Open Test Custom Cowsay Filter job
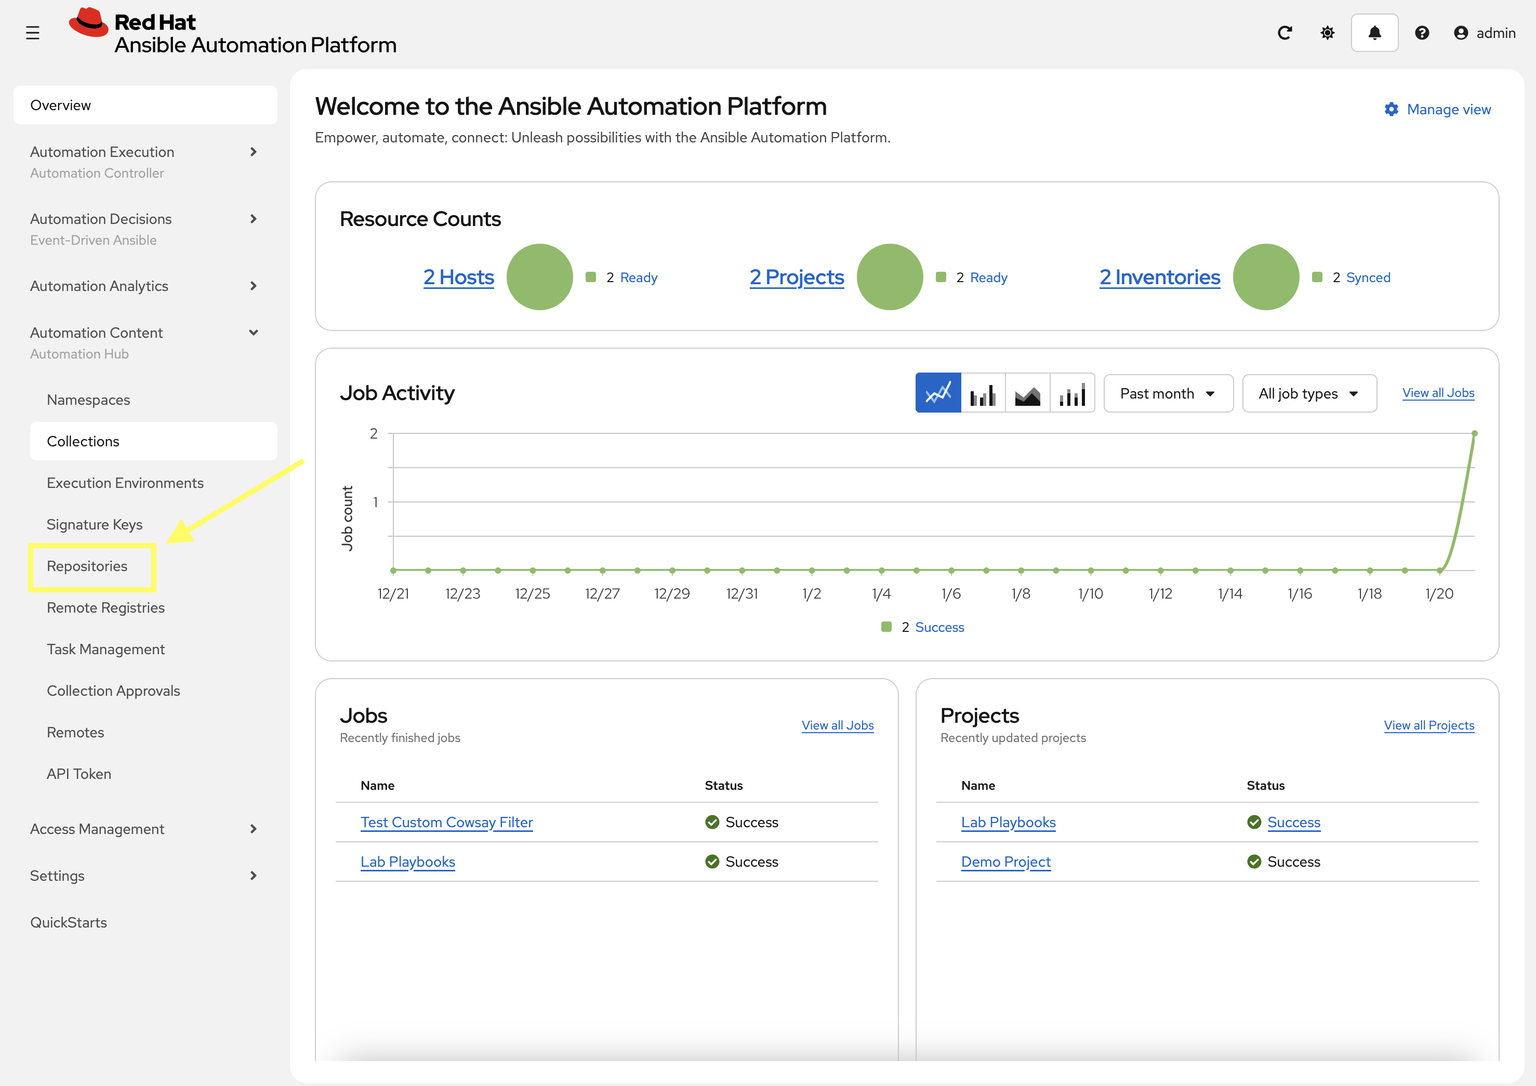Viewport: 1536px width, 1086px height. 446,823
